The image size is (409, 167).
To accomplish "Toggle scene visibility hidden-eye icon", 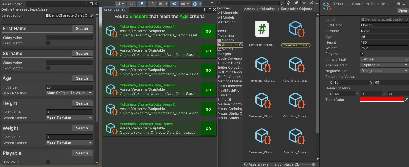I will click(174, 4).
